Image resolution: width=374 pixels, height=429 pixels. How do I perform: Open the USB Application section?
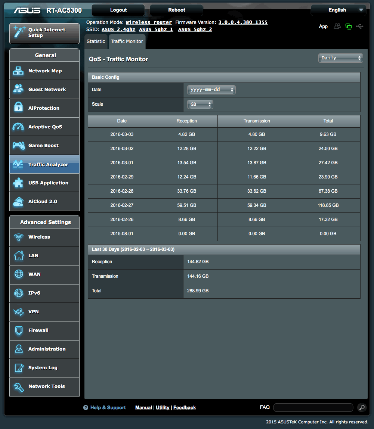(x=44, y=183)
